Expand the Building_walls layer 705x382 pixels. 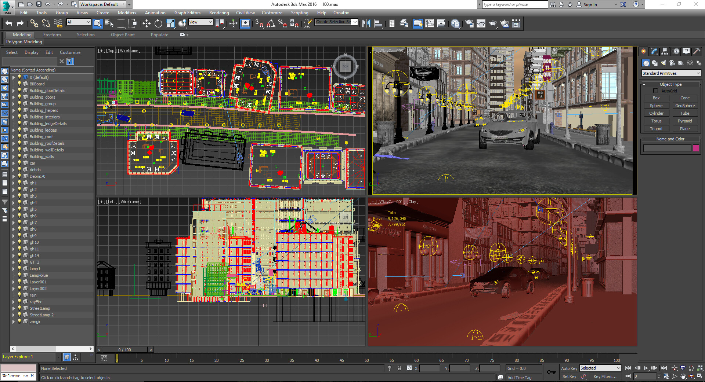[14, 157]
